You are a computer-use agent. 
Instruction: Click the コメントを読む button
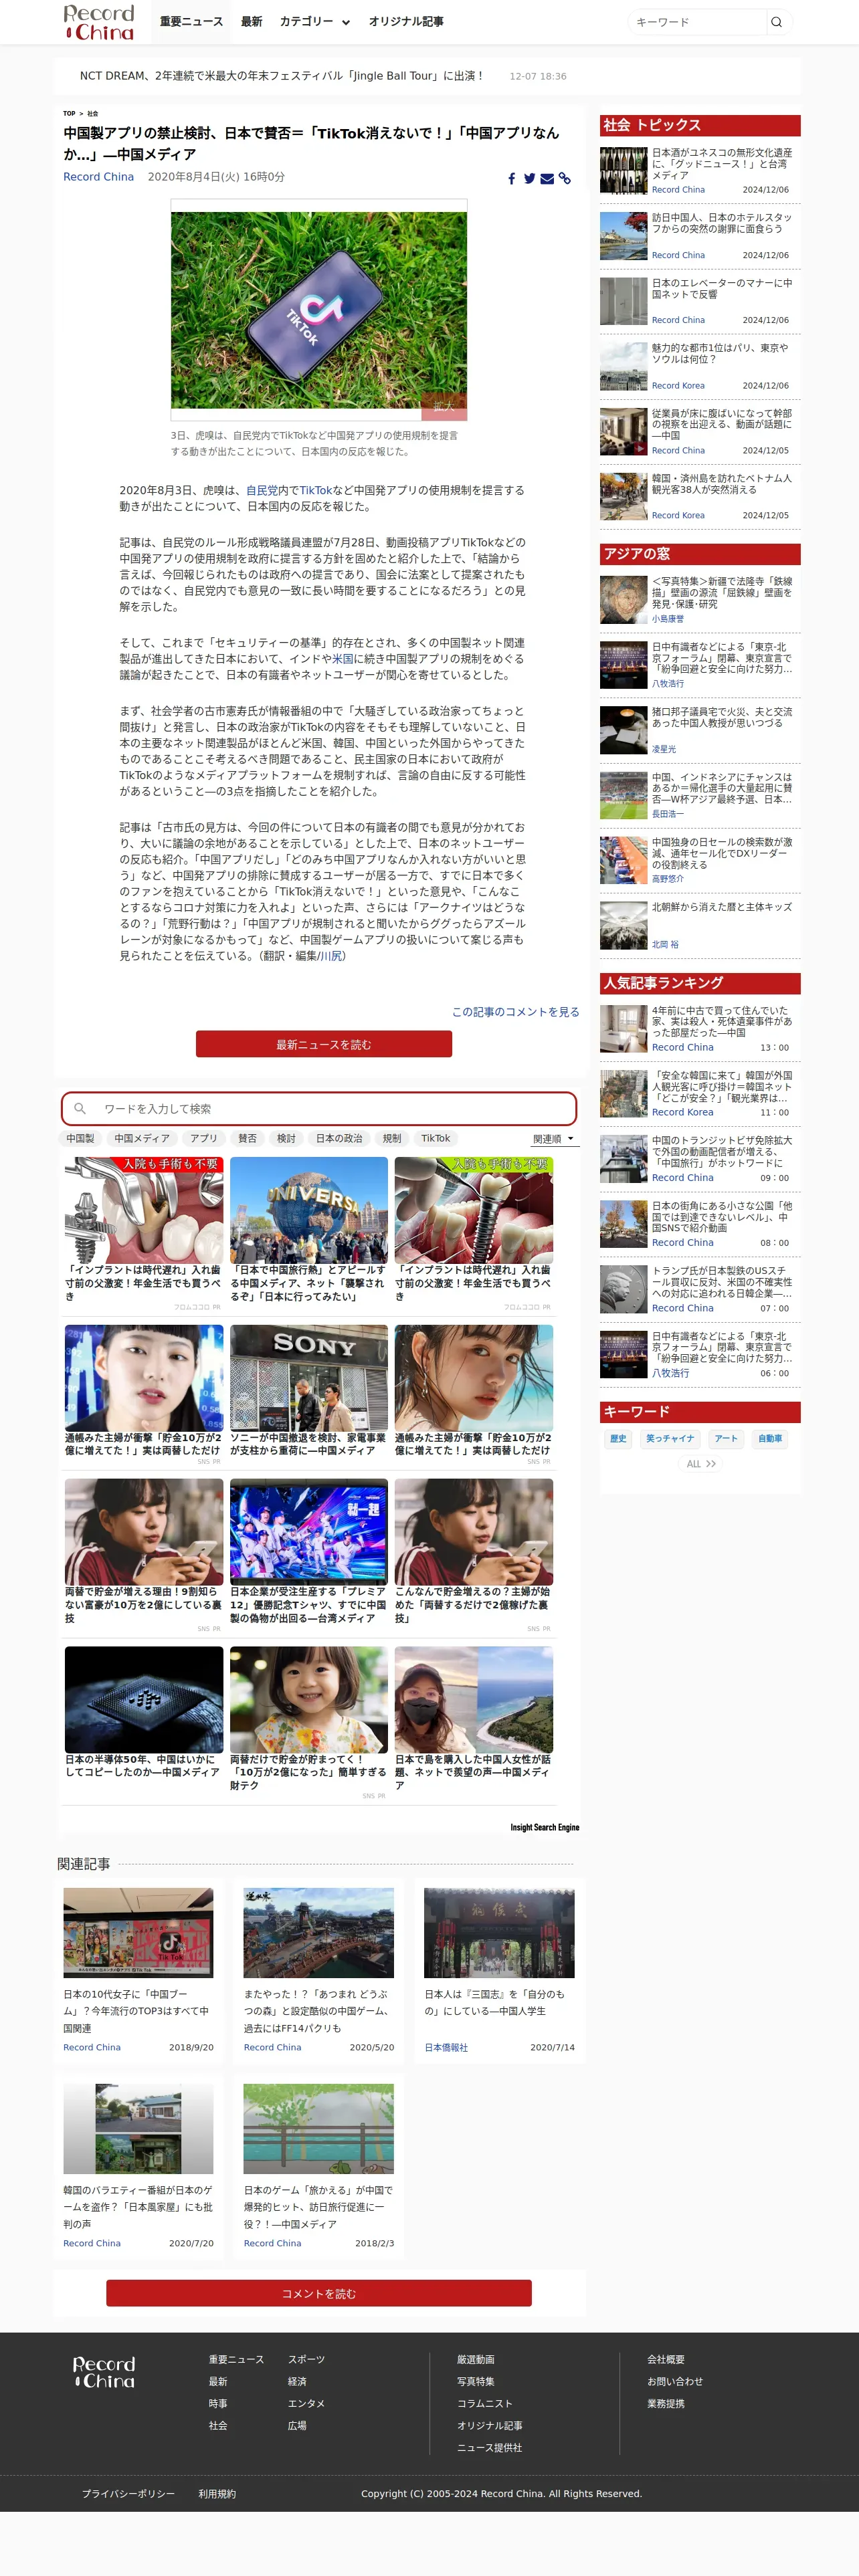[319, 2293]
